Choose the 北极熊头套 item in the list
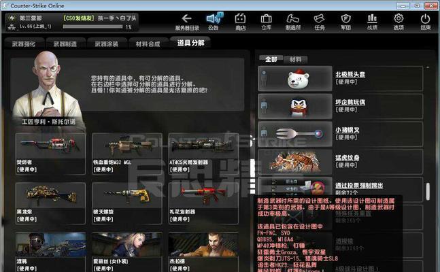This screenshot has width=440, height=272. point(340,79)
